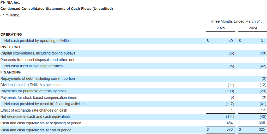Select the 'PHINIA Inc.' heading text

(x=10, y=3)
